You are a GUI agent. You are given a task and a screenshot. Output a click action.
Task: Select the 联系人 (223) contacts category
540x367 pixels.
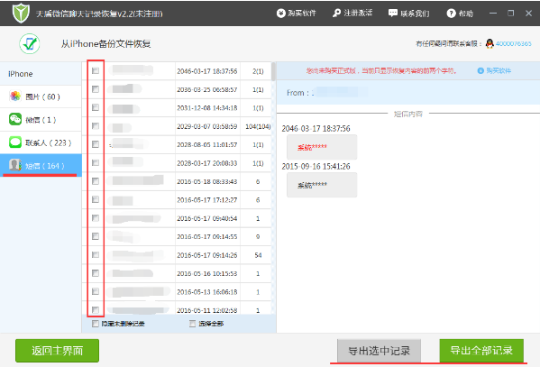coord(41,142)
